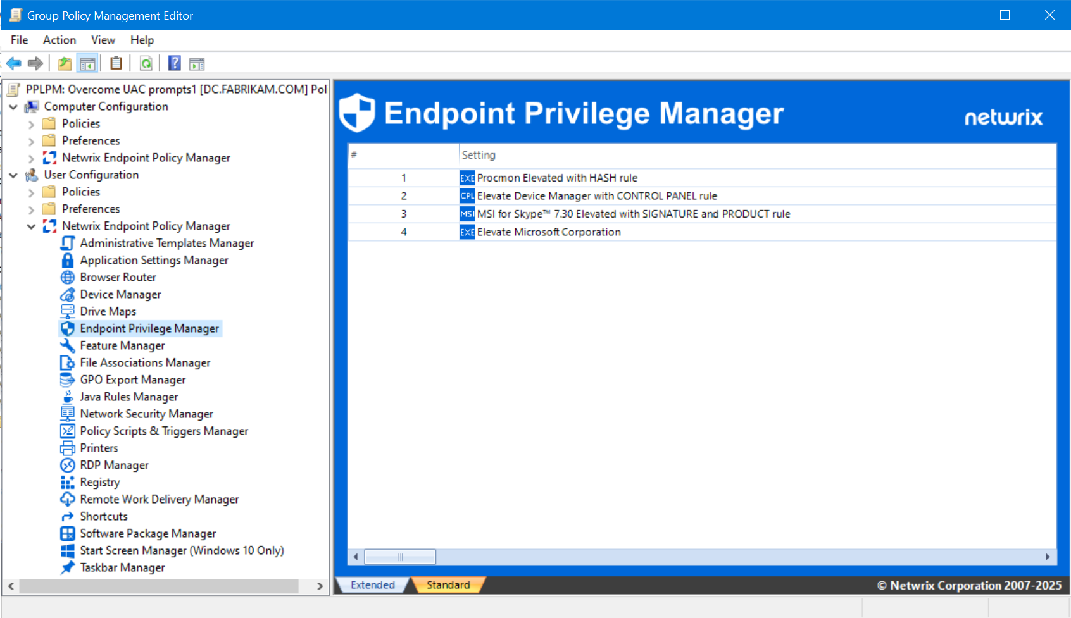Click the Show/Hide Action Pane icon
This screenshot has height=618, width=1071.
pyautogui.click(x=197, y=63)
